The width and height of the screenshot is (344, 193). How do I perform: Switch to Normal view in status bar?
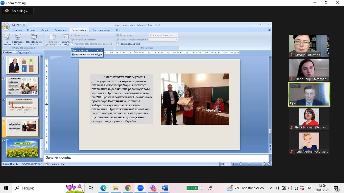(222, 164)
